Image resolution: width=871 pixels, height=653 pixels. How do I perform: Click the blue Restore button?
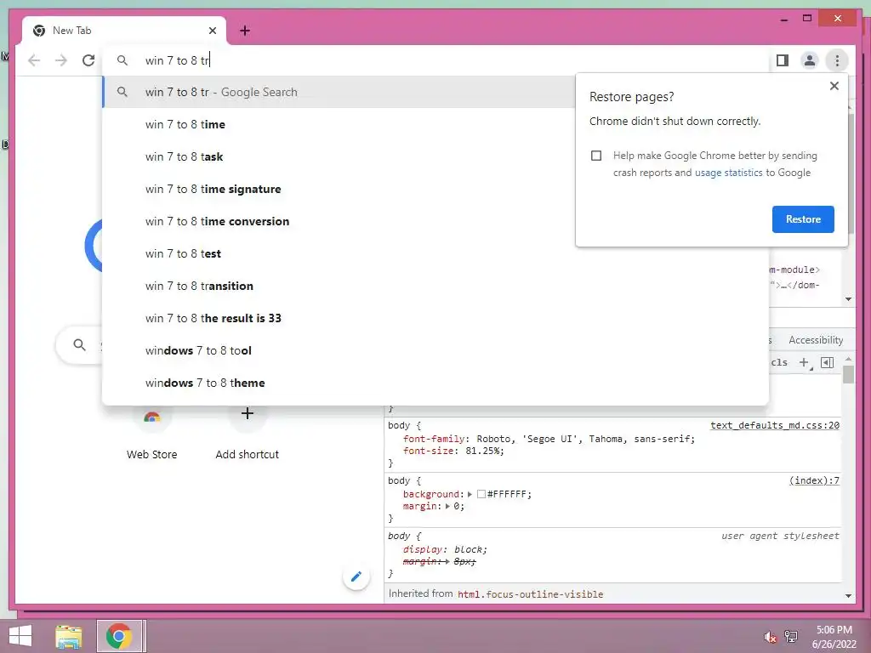pyautogui.click(x=803, y=219)
